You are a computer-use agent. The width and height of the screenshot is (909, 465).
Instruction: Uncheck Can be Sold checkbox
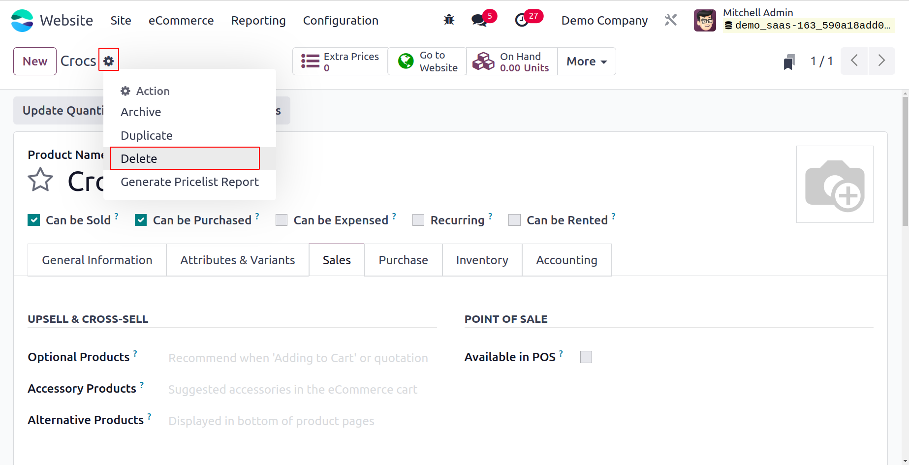(x=34, y=220)
